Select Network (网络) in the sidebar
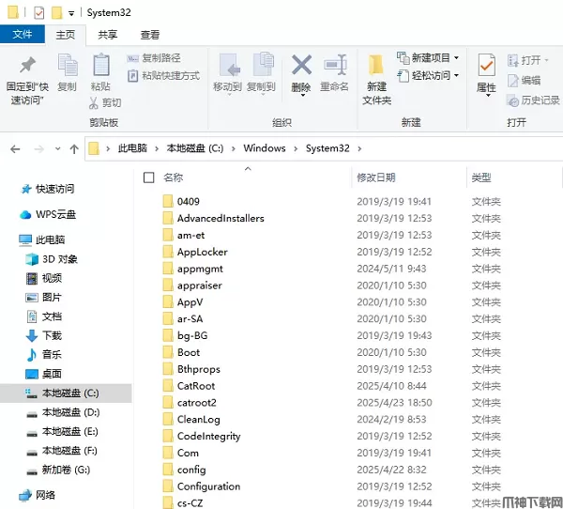 click(38, 495)
